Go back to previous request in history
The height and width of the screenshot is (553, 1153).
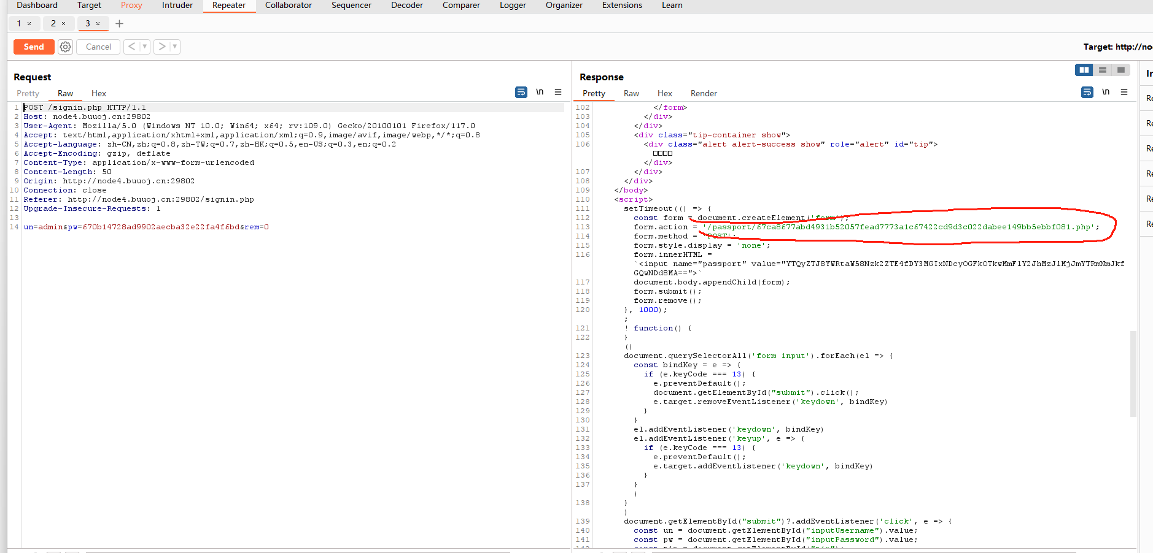point(131,47)
